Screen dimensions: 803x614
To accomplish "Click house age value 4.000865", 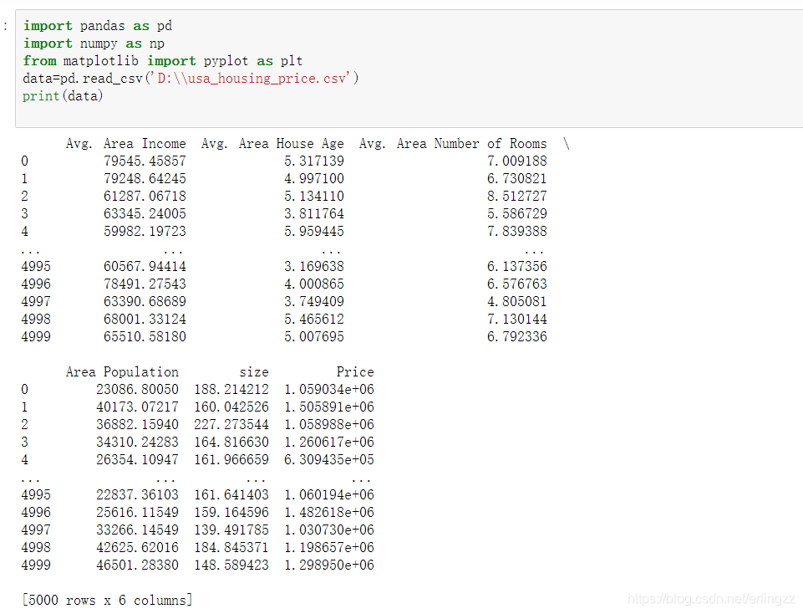I will 314,284.
